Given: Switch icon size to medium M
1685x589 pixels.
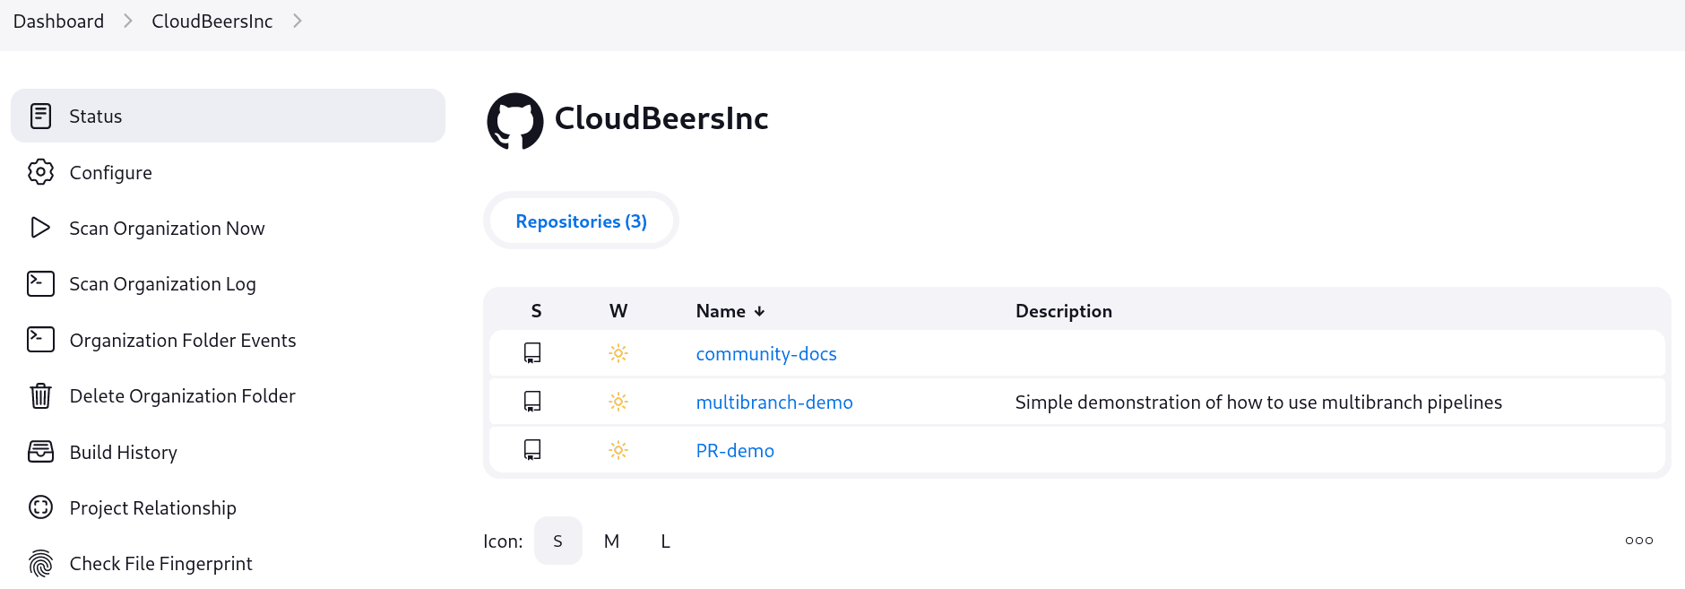Looking at the screenshot, I should tap(611, 541).
